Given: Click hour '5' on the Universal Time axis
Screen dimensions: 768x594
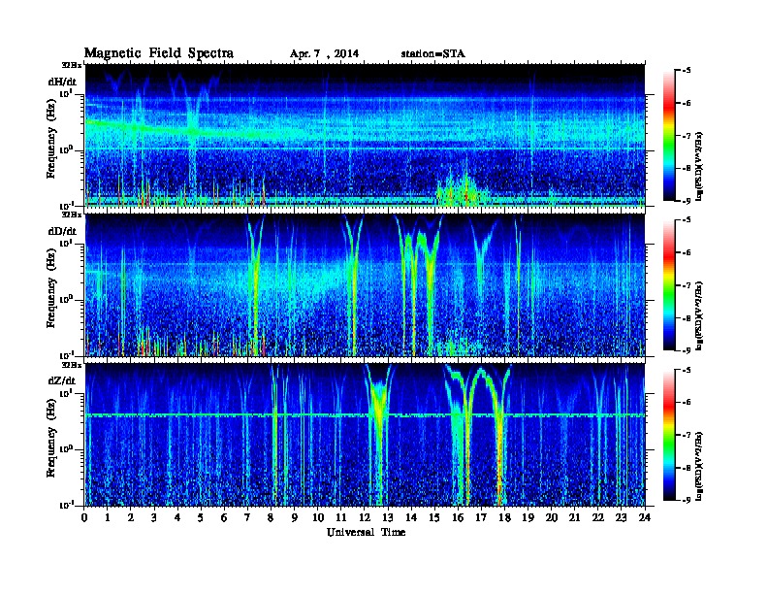Looking at the screenshot, I should [x=201, y=517].
